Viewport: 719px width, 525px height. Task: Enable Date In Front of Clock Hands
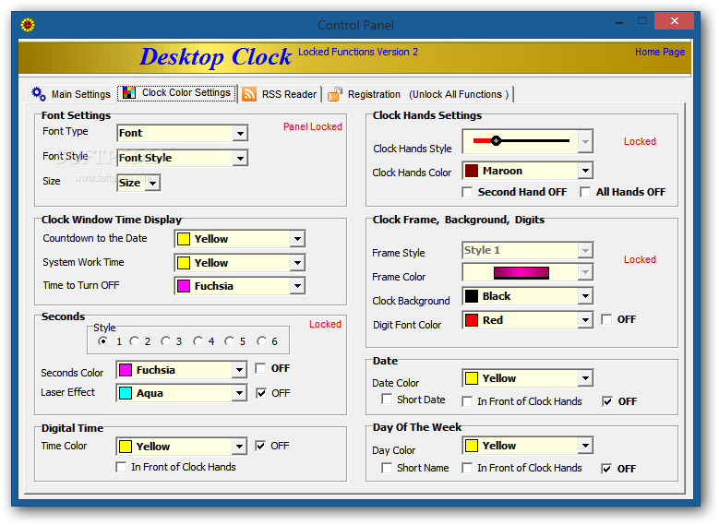pos(467,401)
